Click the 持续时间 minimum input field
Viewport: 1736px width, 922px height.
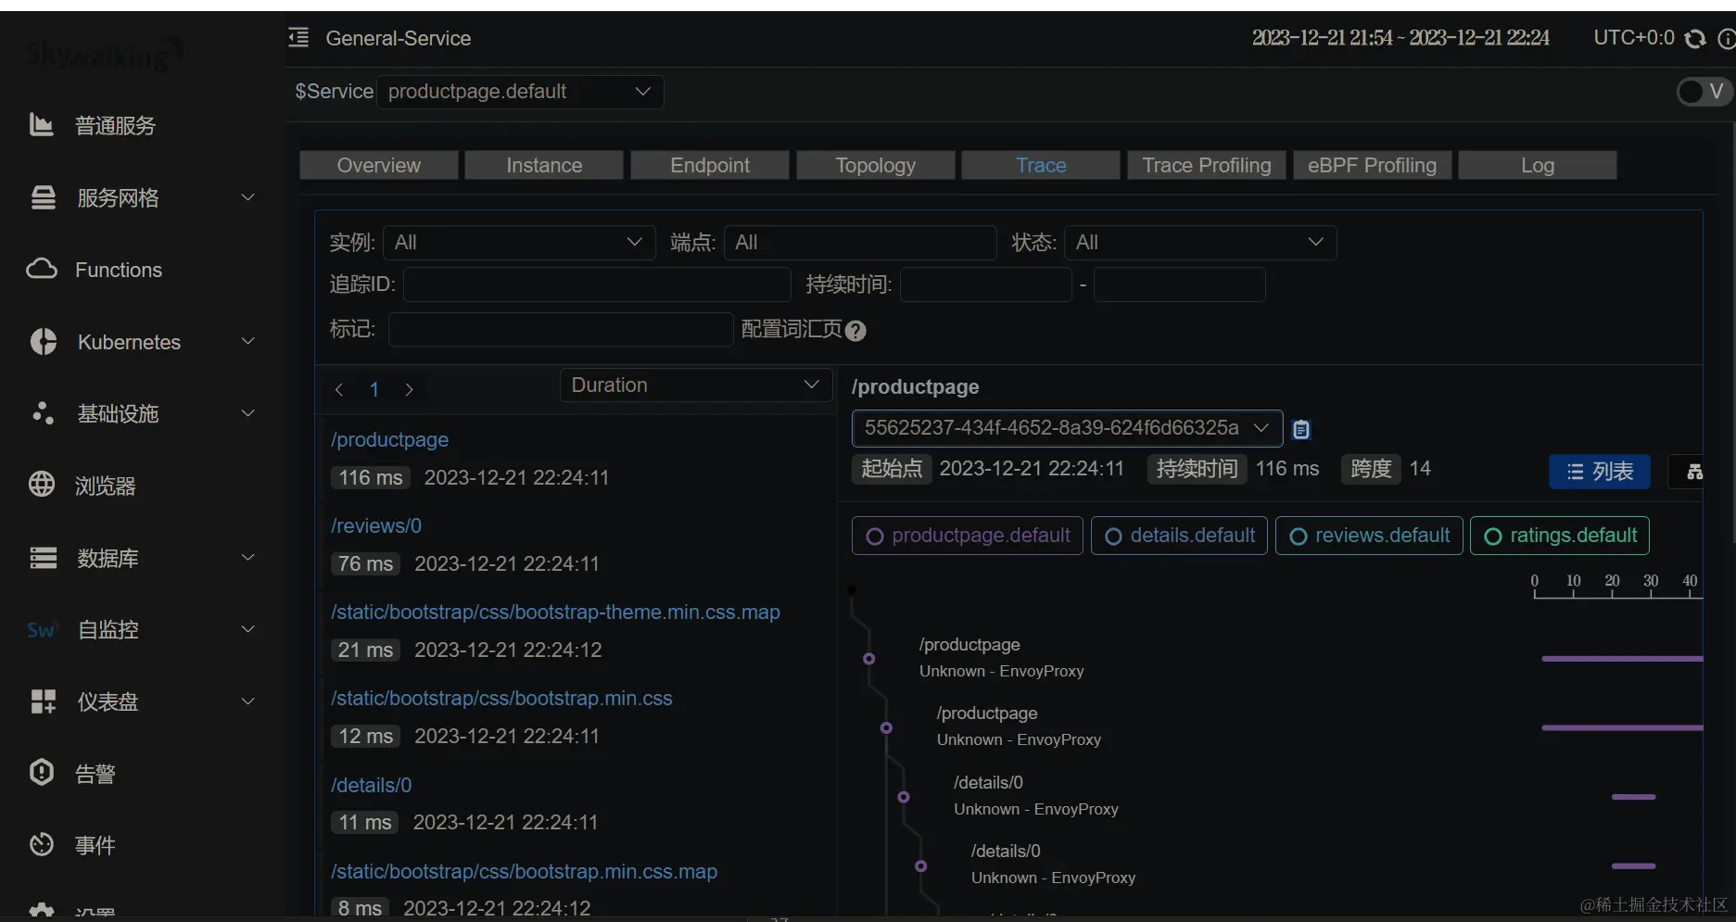pos(986,284)
